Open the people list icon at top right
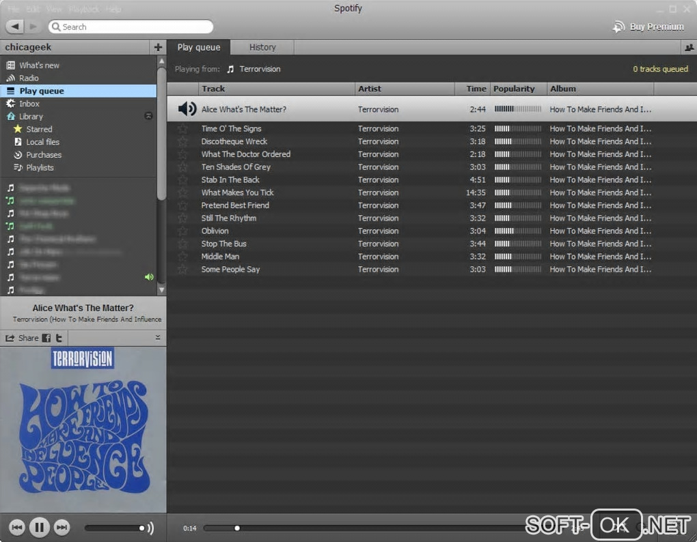Image resolution: width=697 pixels, height=542 pixels. tap(689, 48)
